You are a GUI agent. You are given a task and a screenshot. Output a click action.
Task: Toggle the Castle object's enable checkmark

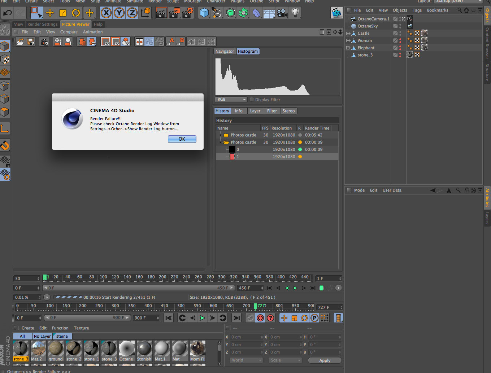click(395, 33)
